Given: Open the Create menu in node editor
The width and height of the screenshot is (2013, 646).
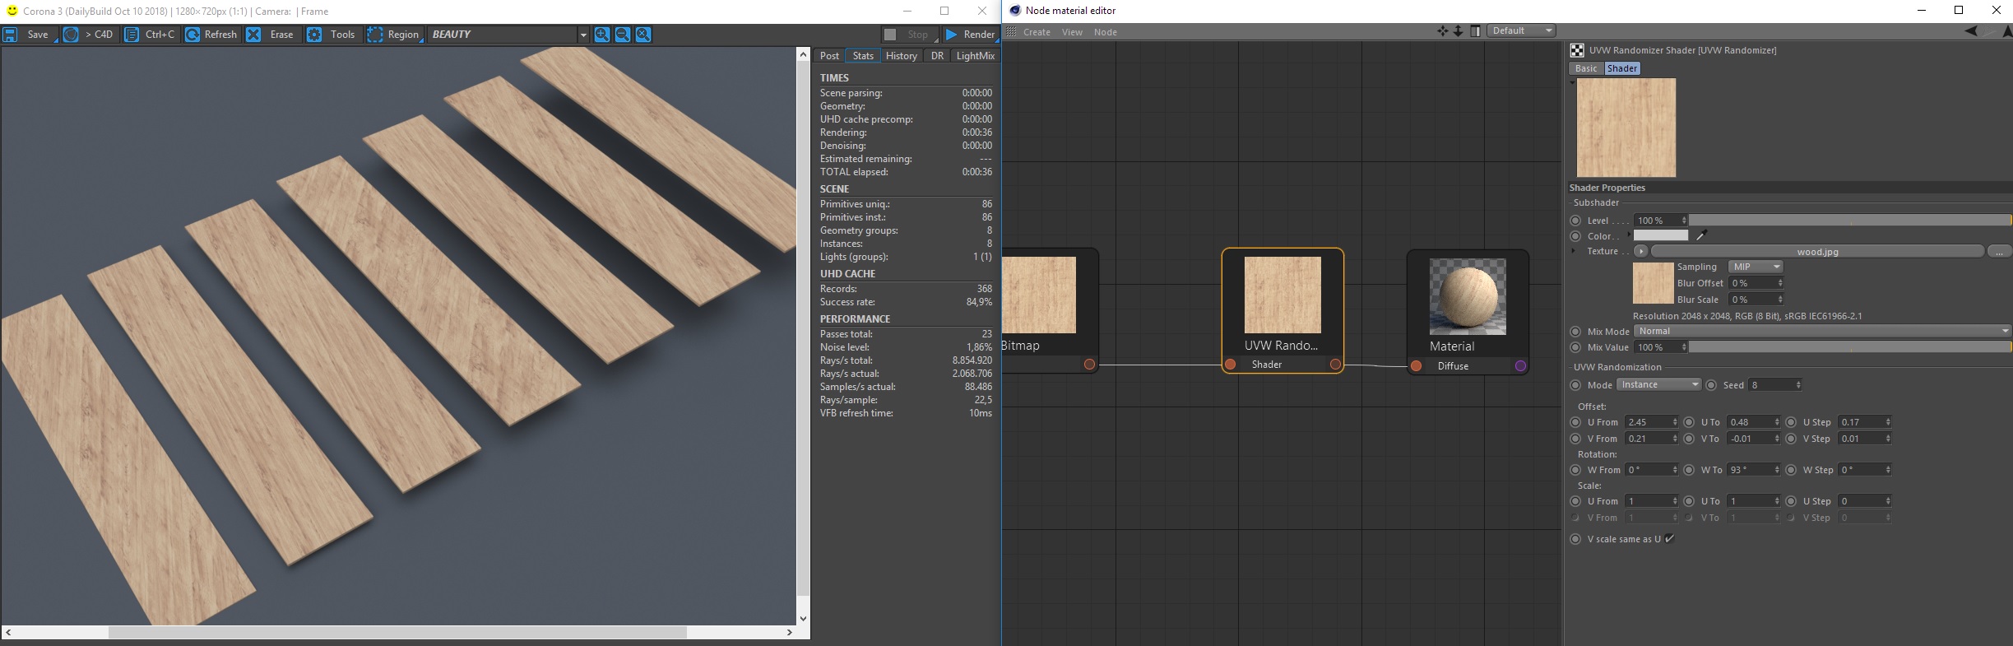Looking at the screenshot, I should coord(1037,32).
